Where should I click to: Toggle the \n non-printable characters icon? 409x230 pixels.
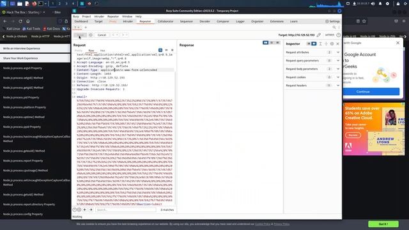[x=166, y=50]
